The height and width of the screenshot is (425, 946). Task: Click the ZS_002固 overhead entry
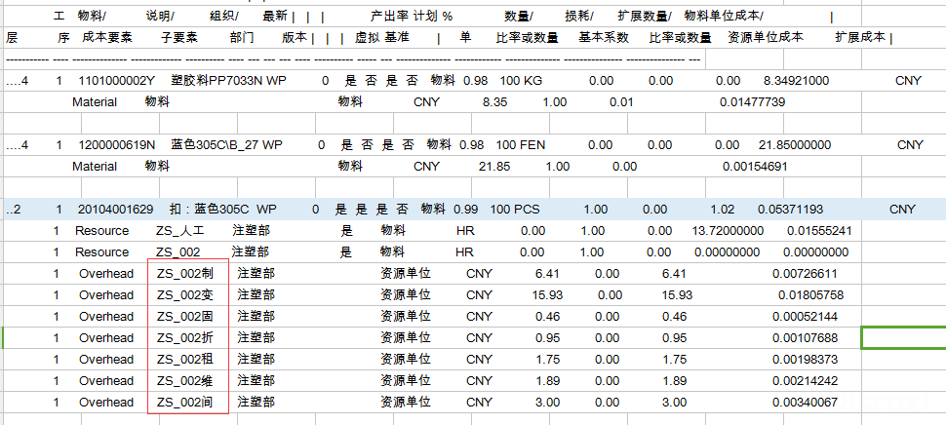point(184,317)
